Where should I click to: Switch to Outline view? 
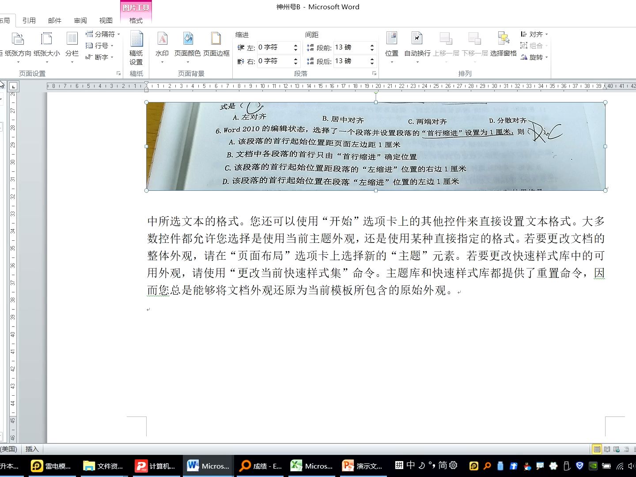pos(626,449)
